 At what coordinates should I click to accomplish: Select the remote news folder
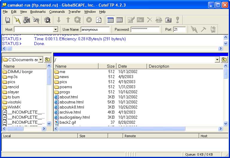click(x=61, y=77)
